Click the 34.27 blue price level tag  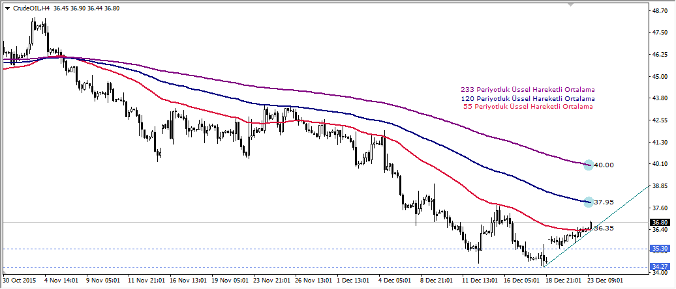pyautogui.click(x=660, y=267)
